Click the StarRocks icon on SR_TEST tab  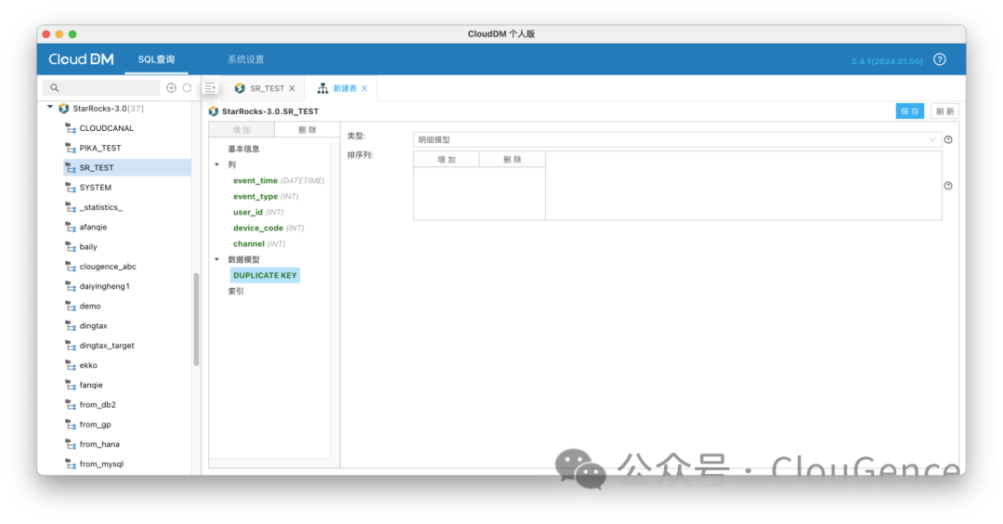[x=240, y=88]
